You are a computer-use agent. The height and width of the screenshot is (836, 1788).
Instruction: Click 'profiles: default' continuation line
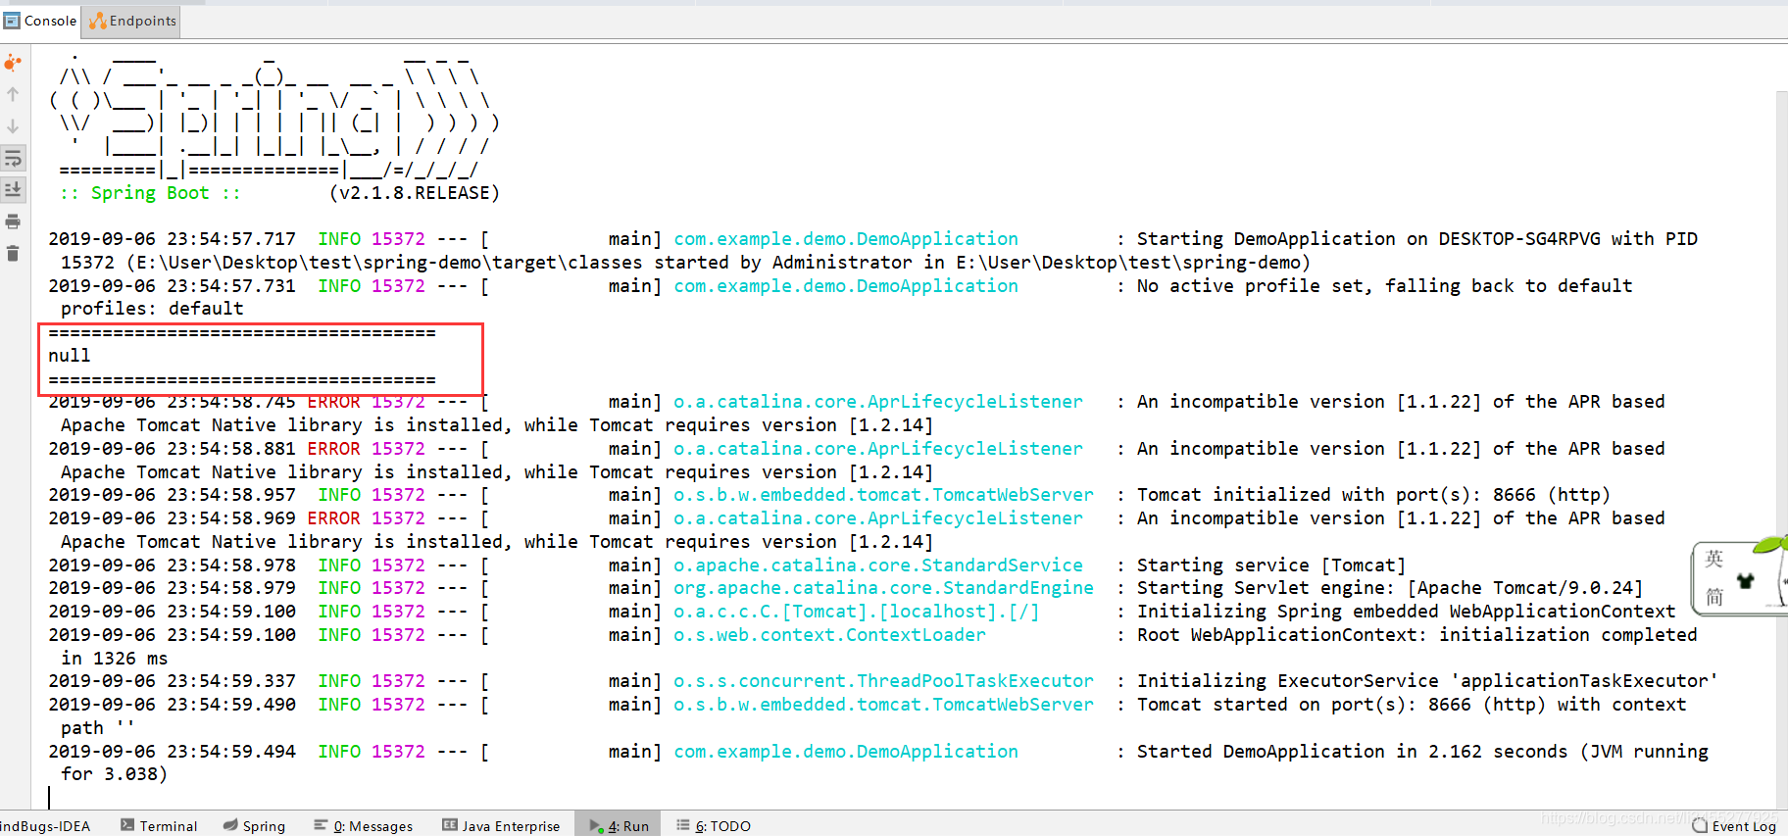[152, 309]
